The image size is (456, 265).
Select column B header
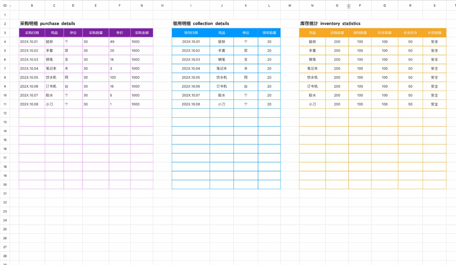click(32, 6)
